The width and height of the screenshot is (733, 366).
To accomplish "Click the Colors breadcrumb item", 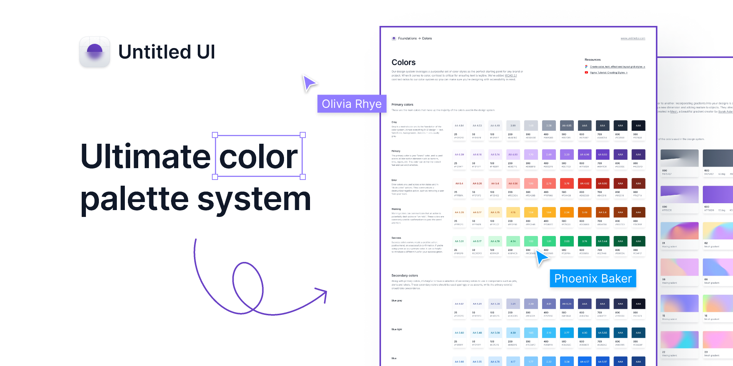I will [x=427, y=39].
